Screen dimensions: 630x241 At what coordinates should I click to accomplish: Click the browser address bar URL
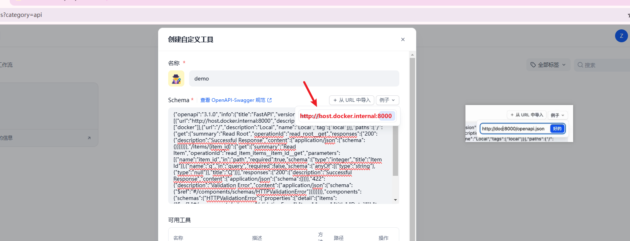click(21, 15)
